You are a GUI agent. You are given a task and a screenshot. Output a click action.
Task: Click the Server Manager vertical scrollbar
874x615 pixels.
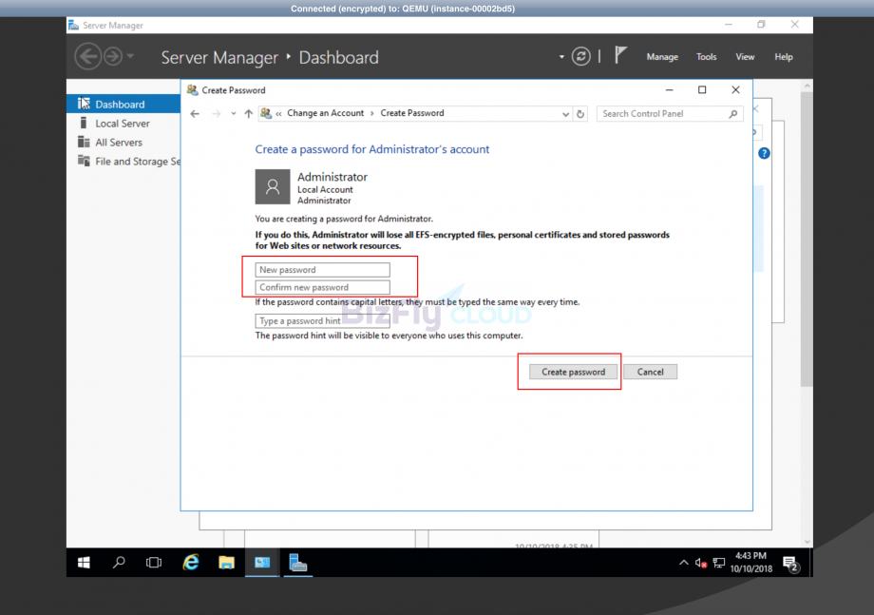click(x=807, y=240)
